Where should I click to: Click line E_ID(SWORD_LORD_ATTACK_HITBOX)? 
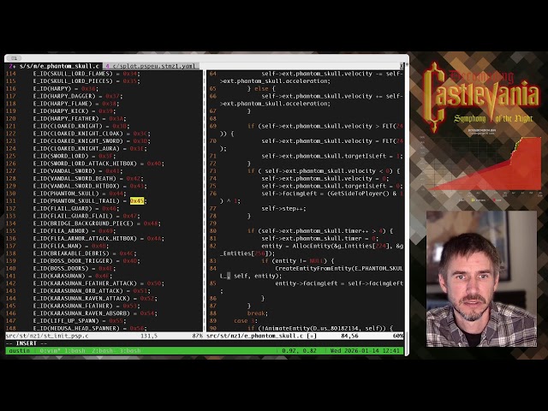coord(98,164)
